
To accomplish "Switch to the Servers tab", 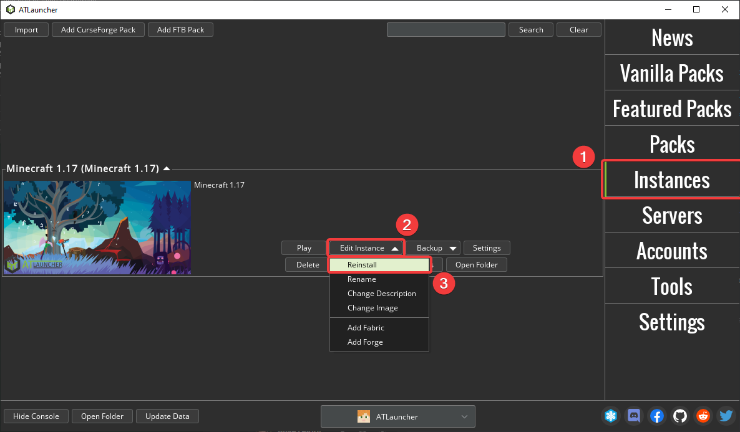I will click(x=672, y=215).
